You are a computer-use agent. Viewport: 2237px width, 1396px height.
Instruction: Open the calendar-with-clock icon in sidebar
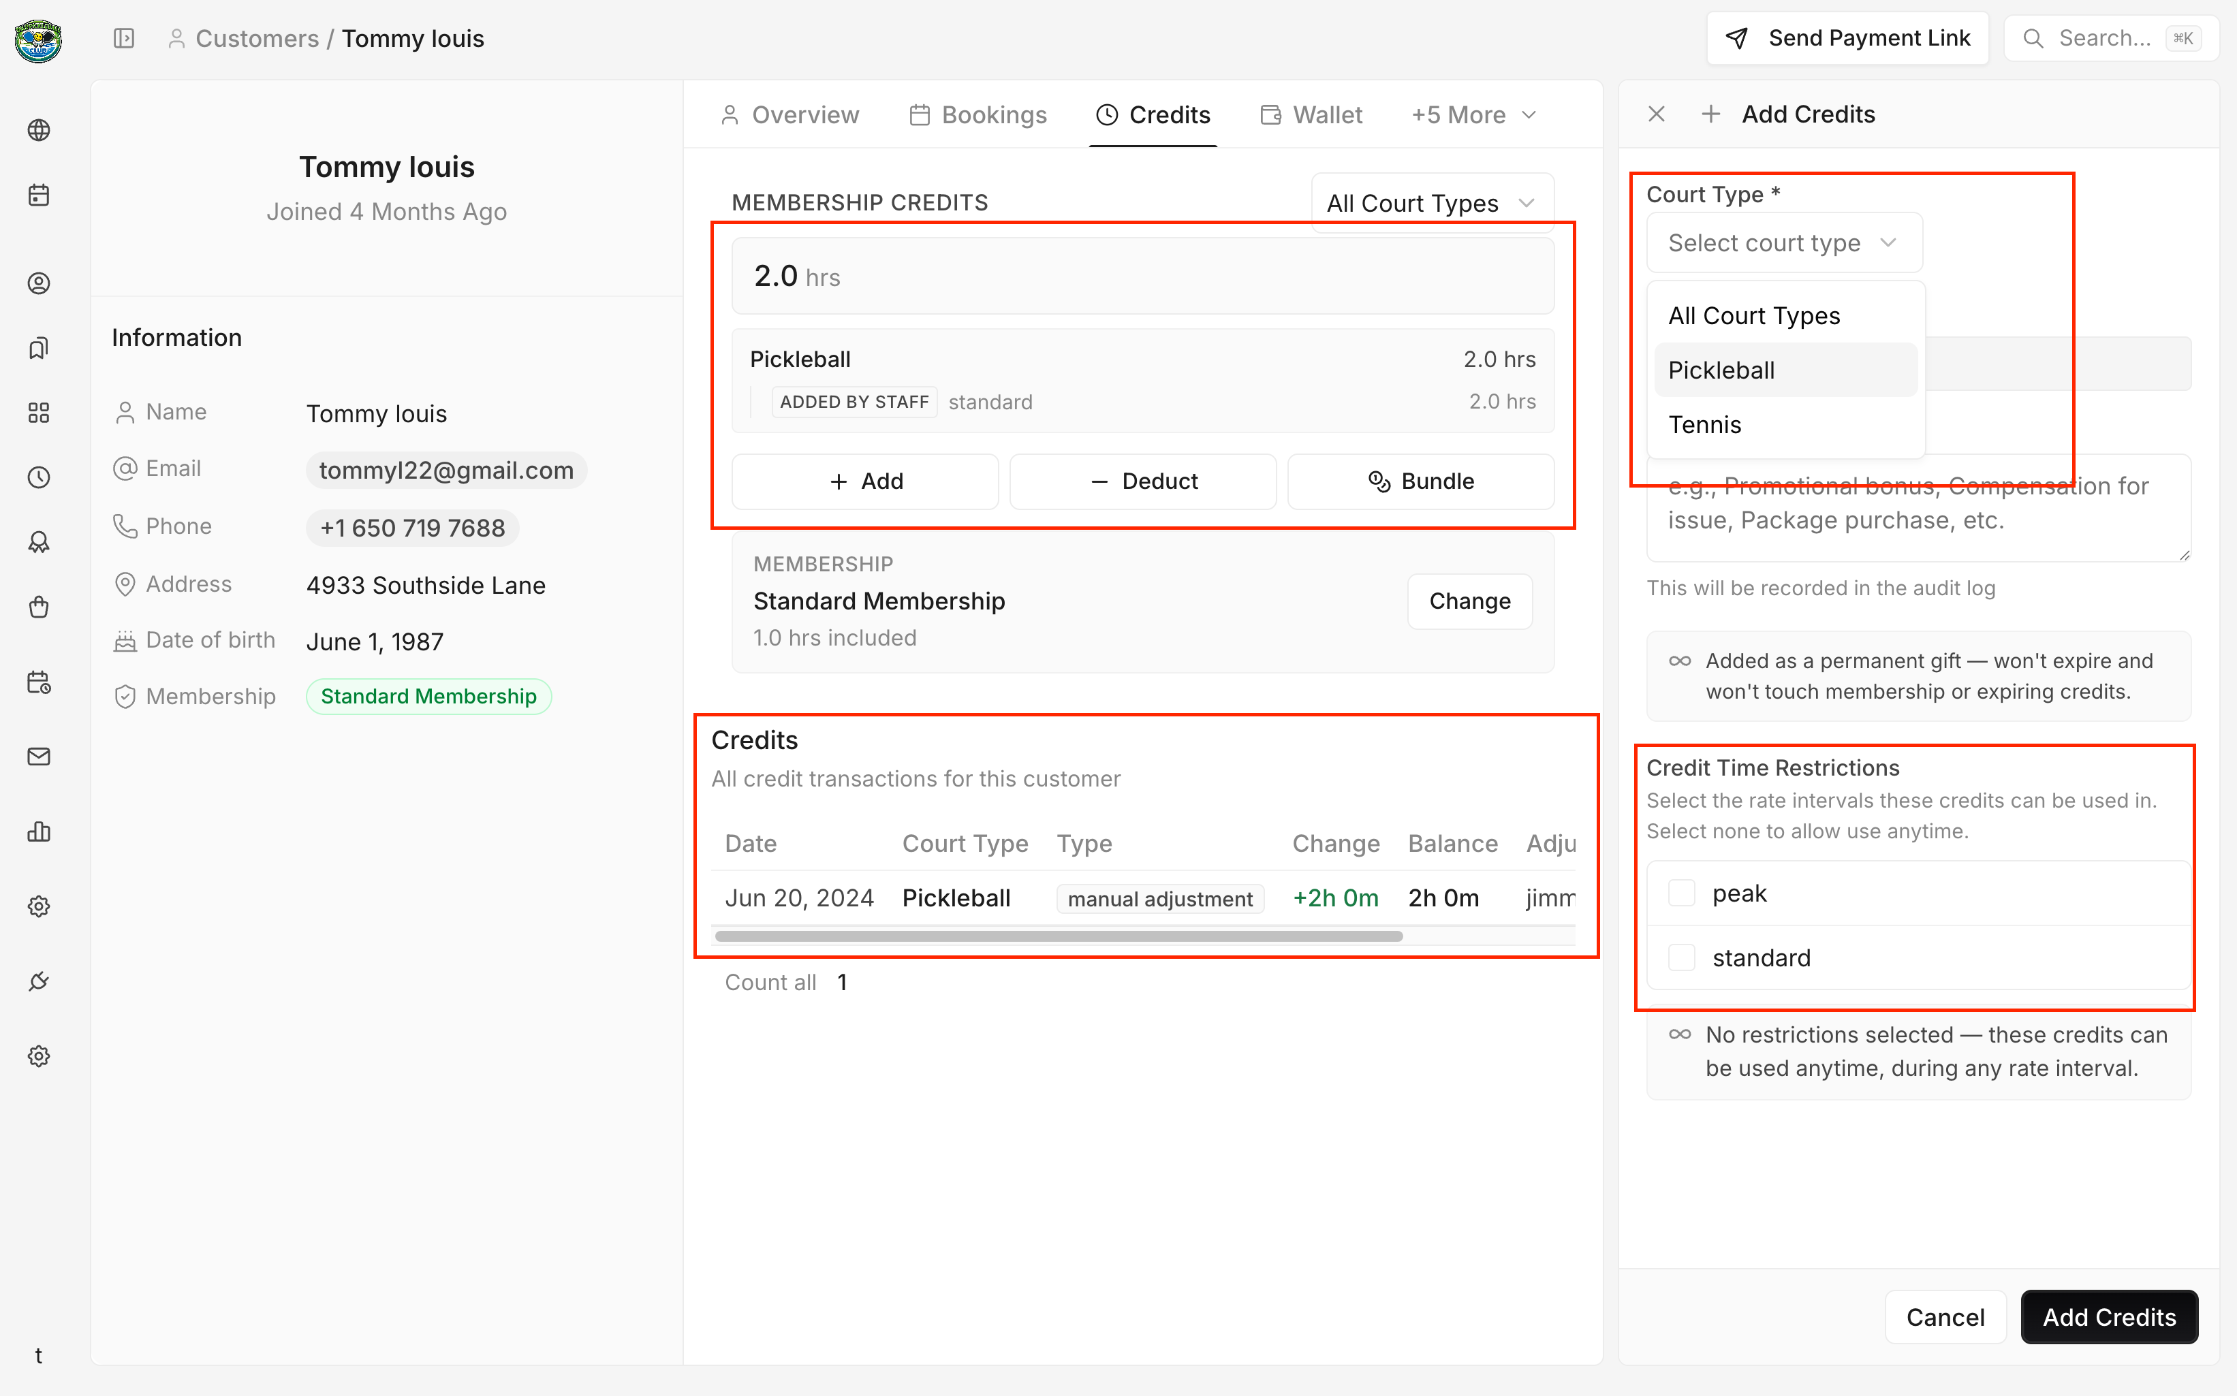39,682
